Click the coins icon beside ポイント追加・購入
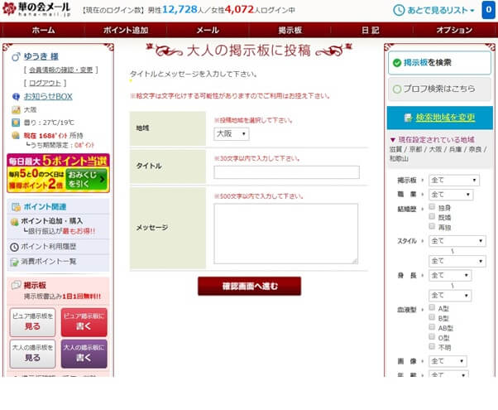This screenshot has height=410, width=498. (x=14, y=222)
